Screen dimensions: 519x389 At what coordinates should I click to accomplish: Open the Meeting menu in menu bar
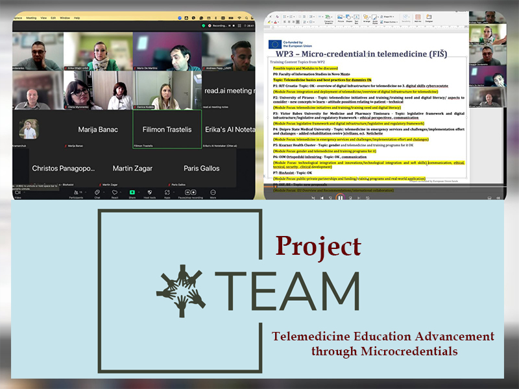[x=31, y=18]
